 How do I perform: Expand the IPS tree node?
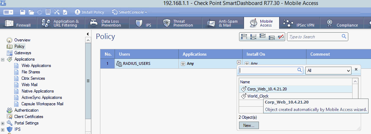(3, 129)
